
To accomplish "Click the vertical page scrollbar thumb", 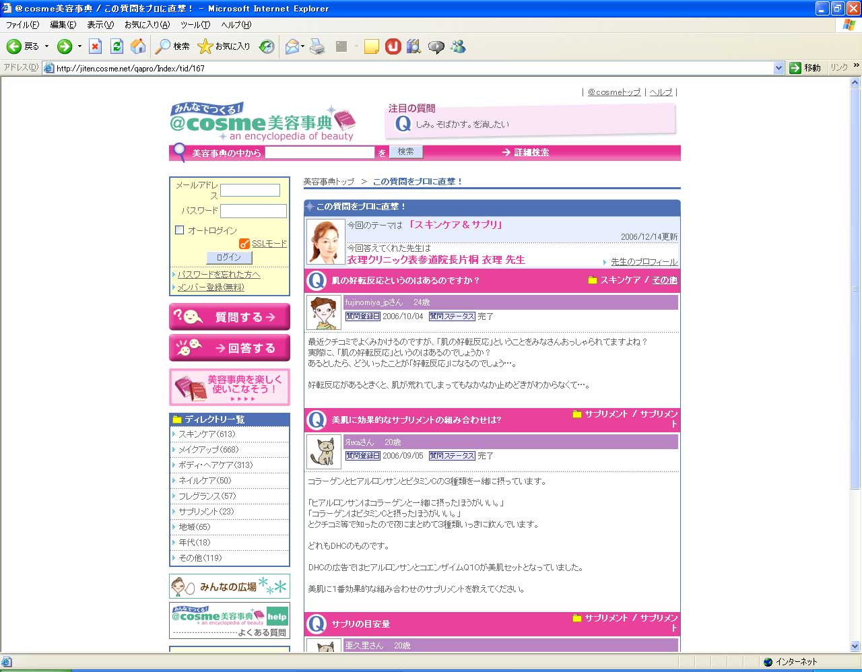I will pyautogui.click(x=855, y=290).
